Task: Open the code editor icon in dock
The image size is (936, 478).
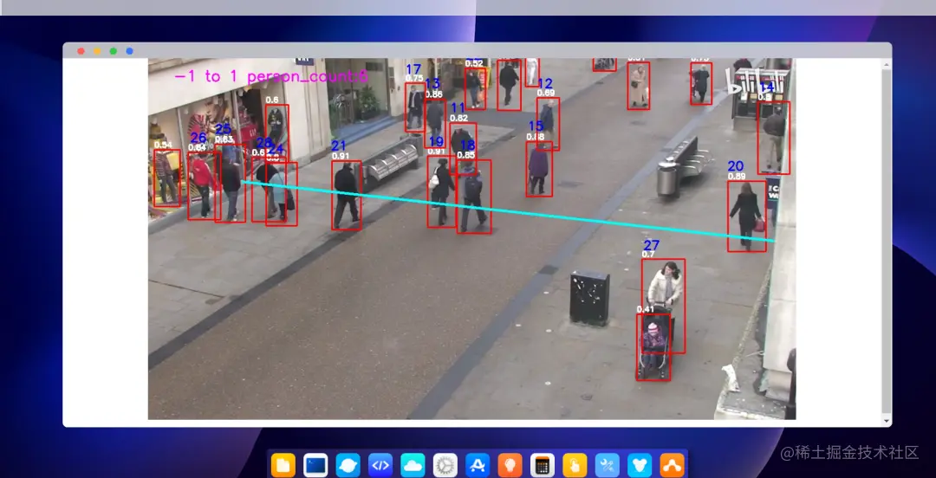Action: 380,465
